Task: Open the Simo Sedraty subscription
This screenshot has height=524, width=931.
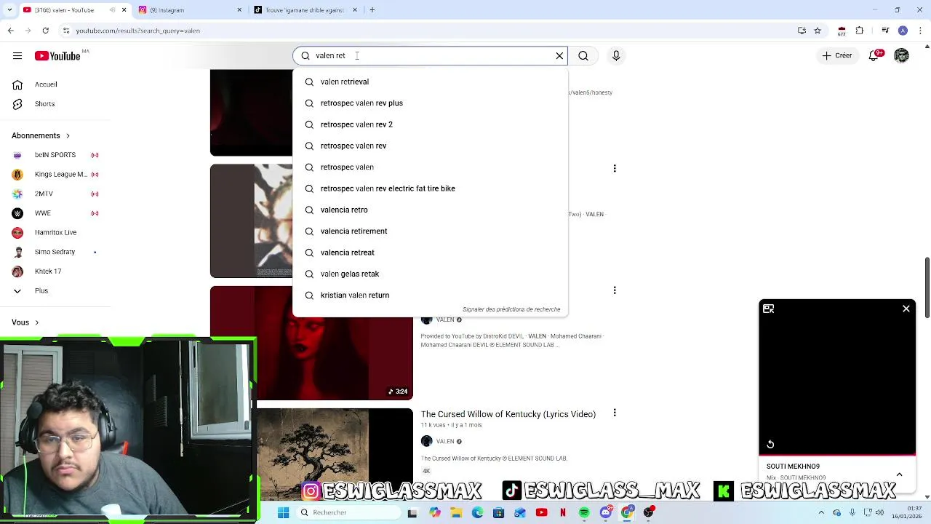Action: click(54, 252)
